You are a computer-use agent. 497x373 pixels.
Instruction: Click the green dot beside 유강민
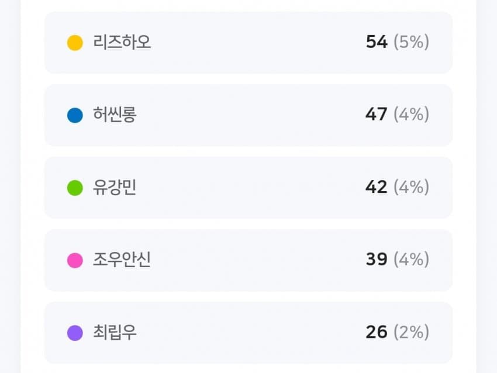[75, 188]
